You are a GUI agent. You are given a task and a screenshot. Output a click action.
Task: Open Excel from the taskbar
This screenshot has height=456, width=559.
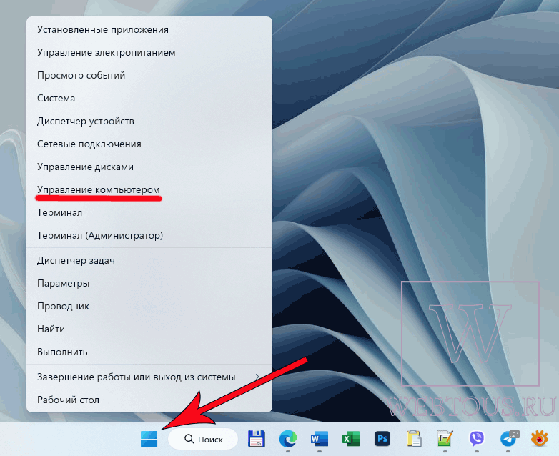[x=351, y=439]
